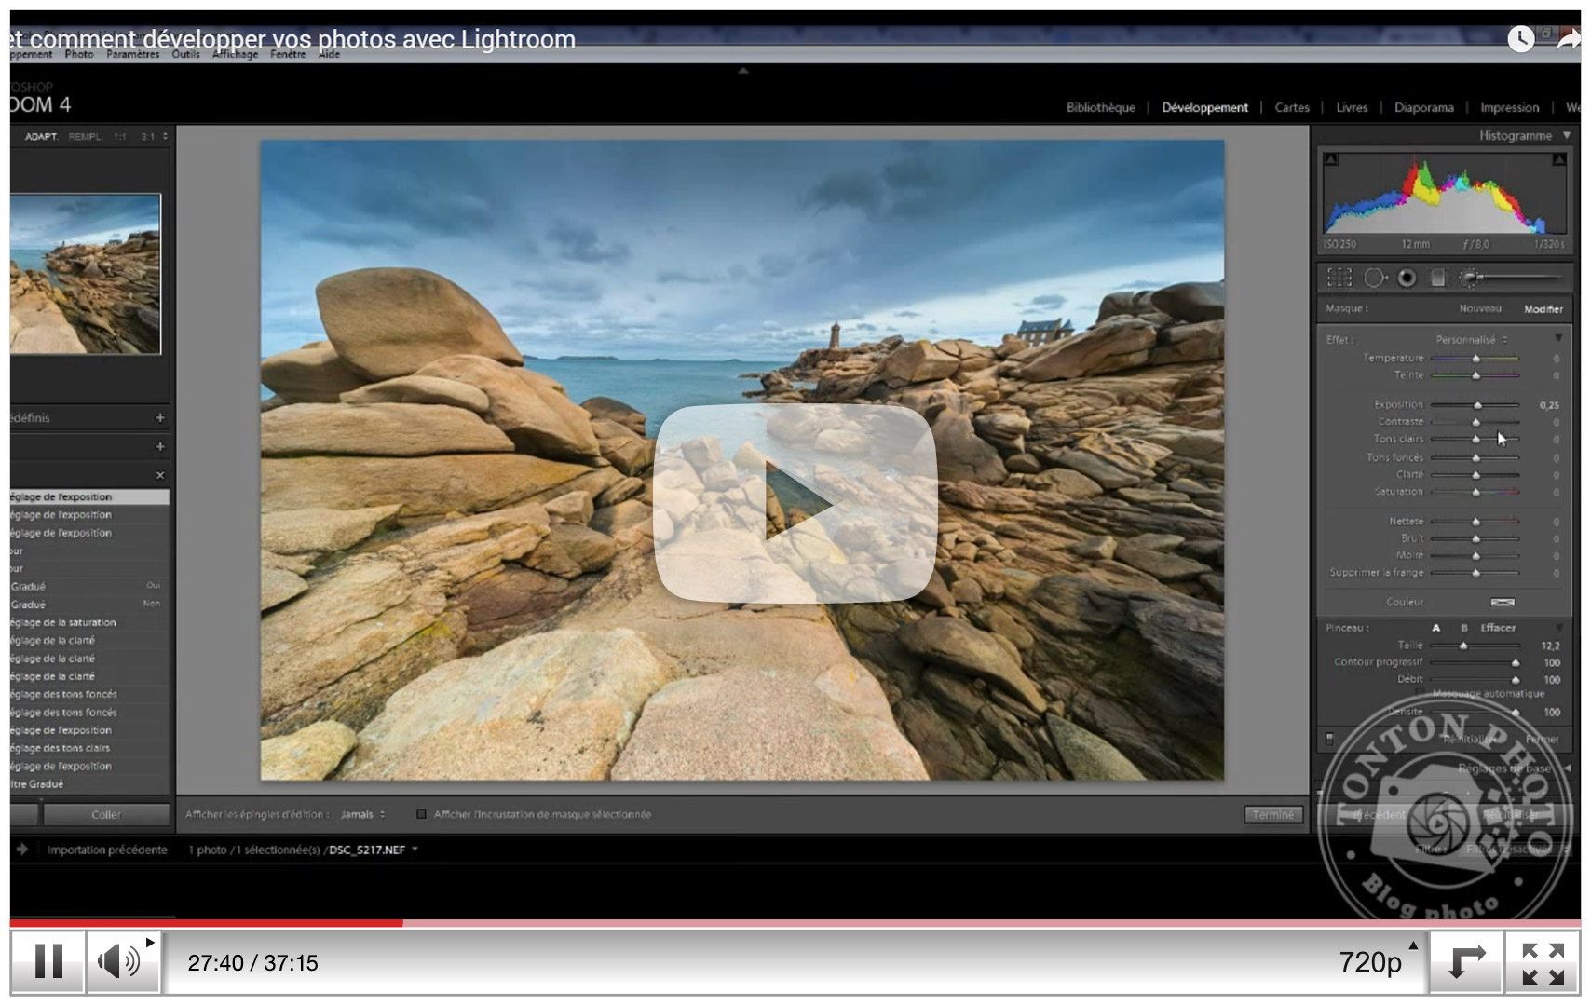Select the Adjustment Brush tool

pyautogui.click(x=1468, y=277)
